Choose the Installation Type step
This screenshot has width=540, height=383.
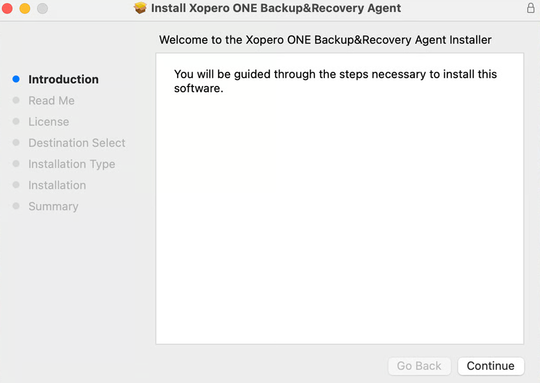72,164
